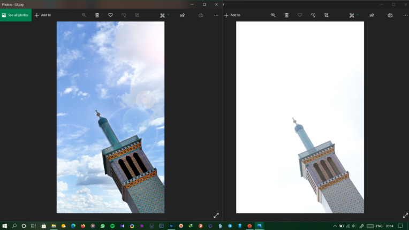
Task: Open Spotify from the taskbar
Action: pos(112,226)
